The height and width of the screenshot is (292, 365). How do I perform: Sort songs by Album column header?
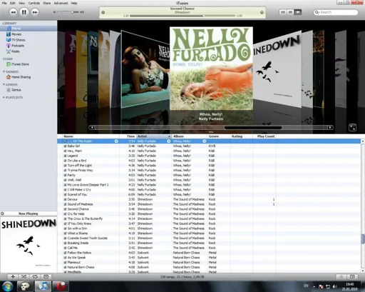point(190,136)
